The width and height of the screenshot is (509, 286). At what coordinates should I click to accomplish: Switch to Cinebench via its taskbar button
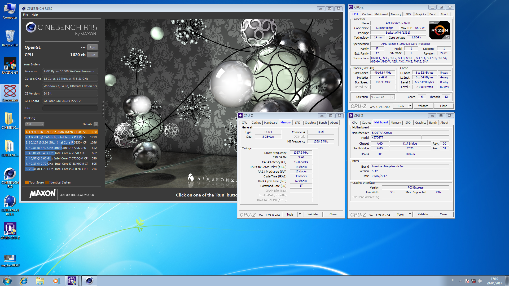[x=89, y=281]
